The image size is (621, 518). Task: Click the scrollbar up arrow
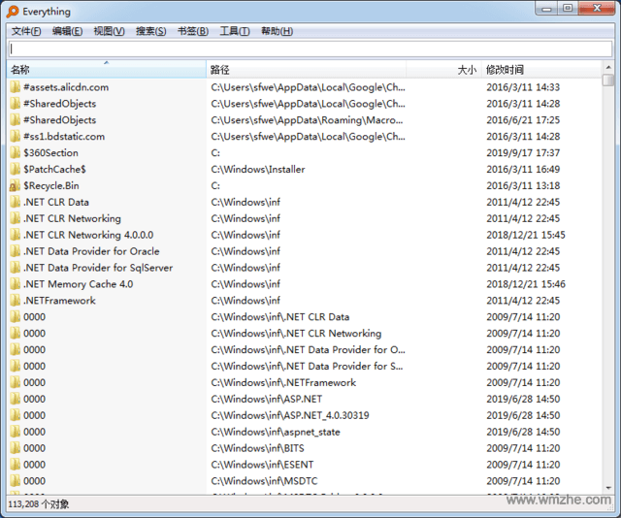coord(608,67)
